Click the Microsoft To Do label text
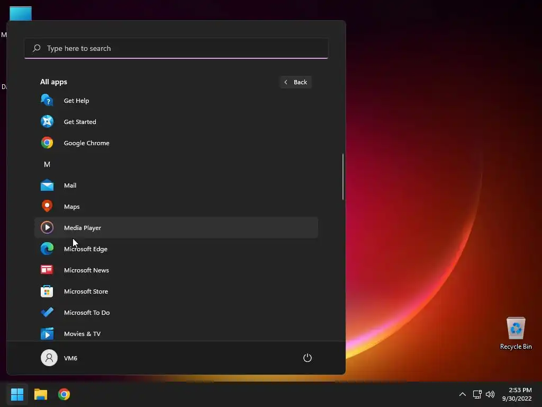The width and height of the screenshot is (542, 407). tap(87, 313)
